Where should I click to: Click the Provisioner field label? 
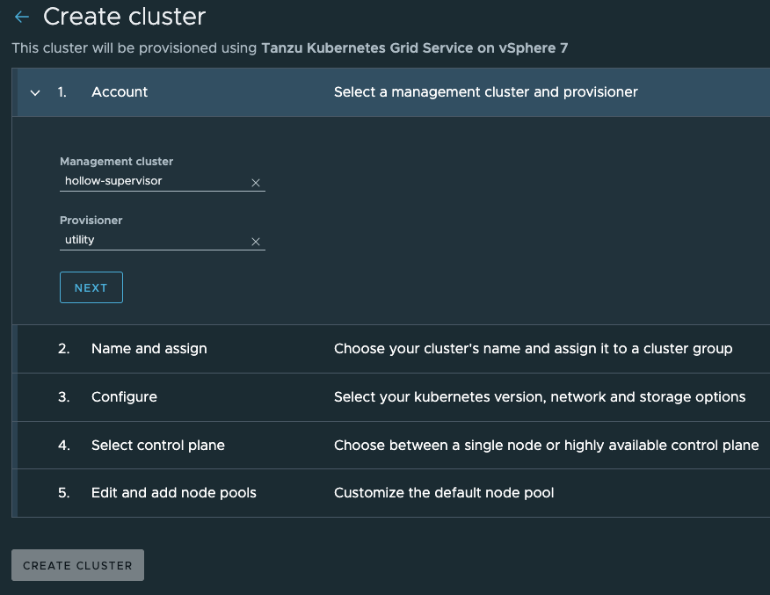(91, 221)
